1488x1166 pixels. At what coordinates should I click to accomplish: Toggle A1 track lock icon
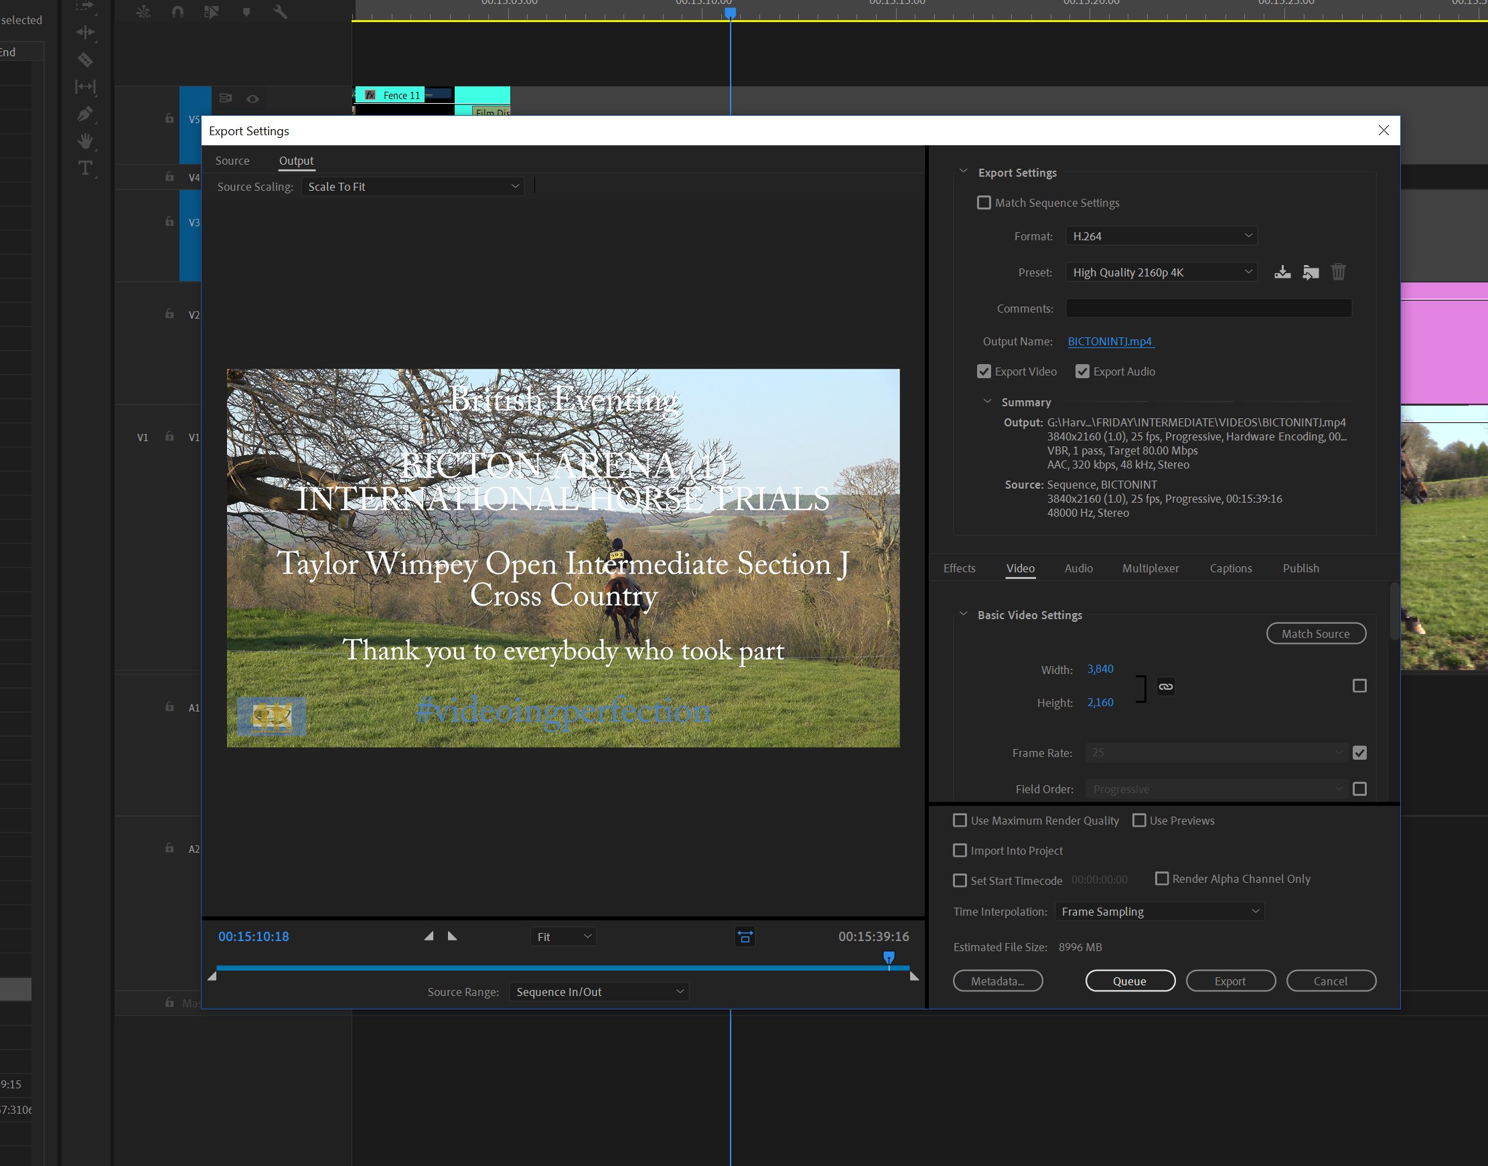[x=169, y=707]
